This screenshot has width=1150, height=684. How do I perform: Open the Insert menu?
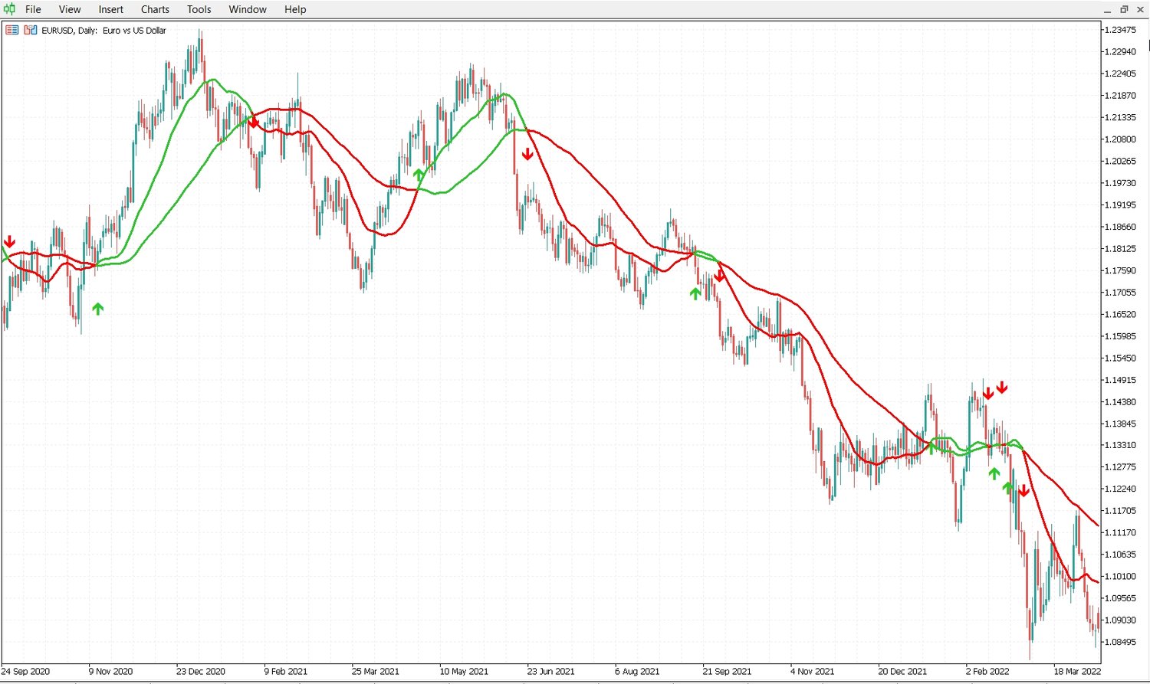(111, 9)
